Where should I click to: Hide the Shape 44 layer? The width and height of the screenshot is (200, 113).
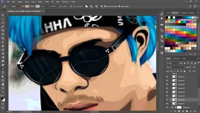[x=167, y=96]
